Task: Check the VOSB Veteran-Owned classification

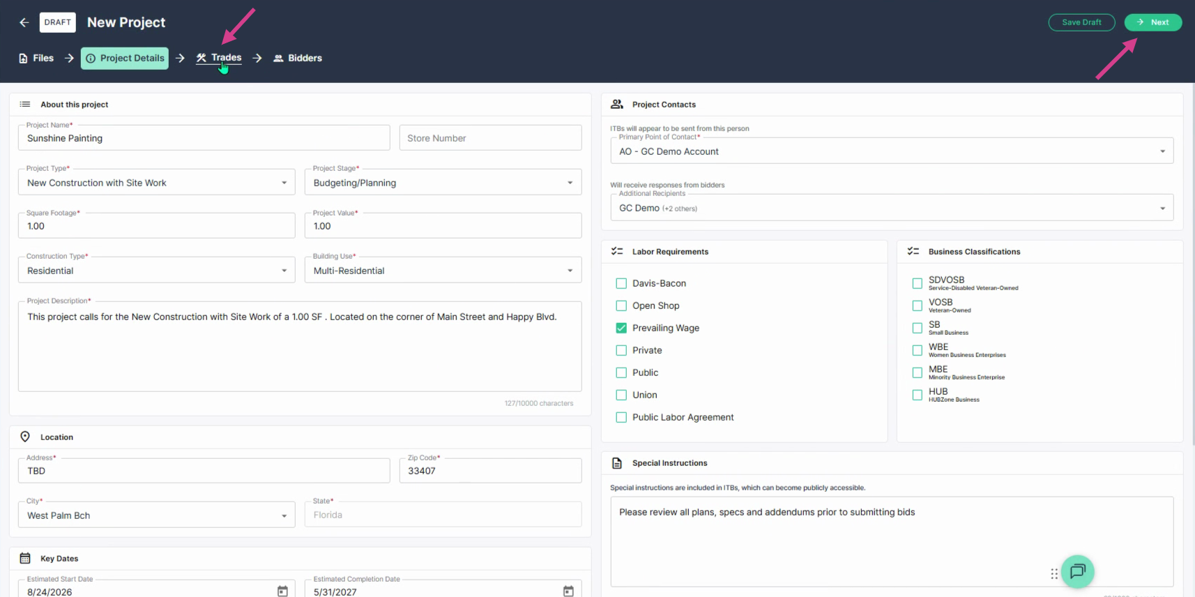Action: [918, 305]
